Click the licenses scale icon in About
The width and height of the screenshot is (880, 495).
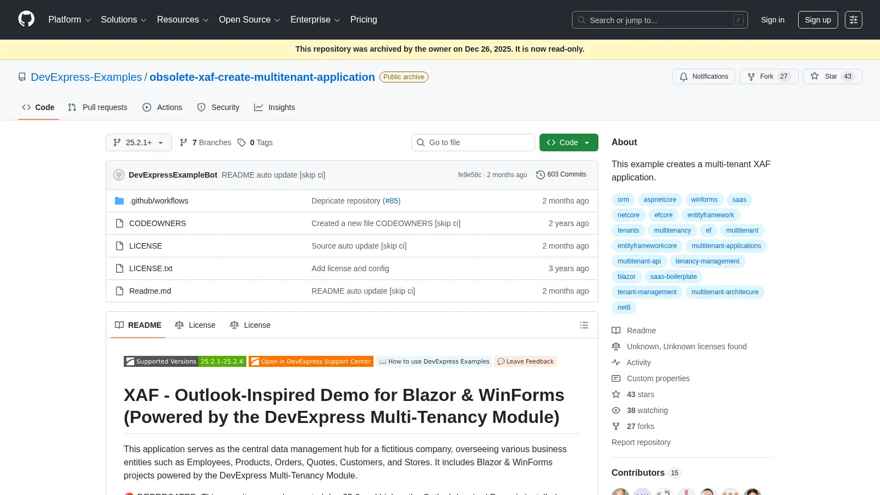tap(616, 346)
